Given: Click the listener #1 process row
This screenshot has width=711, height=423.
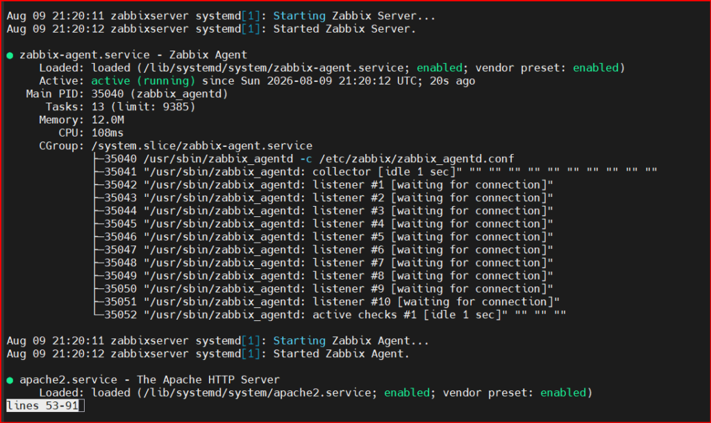Looking at the screenshot, I should (x=324, y=184).
